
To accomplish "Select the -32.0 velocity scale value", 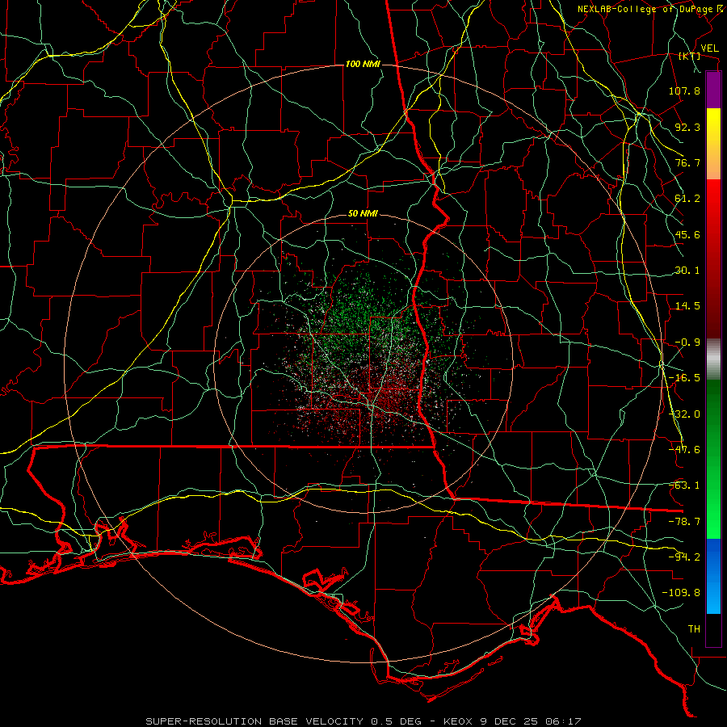I will click(x=684, y=414).
